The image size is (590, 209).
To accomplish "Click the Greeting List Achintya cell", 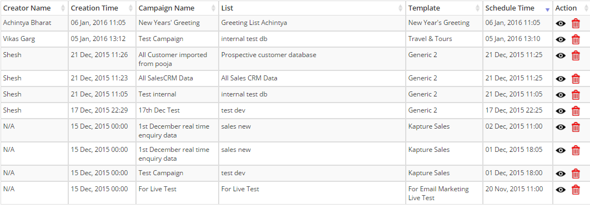I will [312, 23].
